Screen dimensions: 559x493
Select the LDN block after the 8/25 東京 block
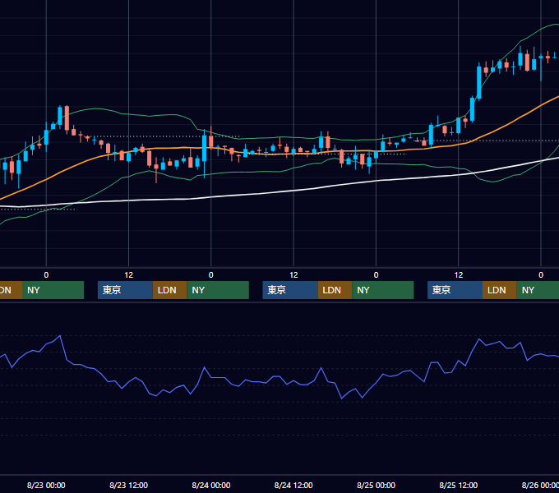(500, 290)
